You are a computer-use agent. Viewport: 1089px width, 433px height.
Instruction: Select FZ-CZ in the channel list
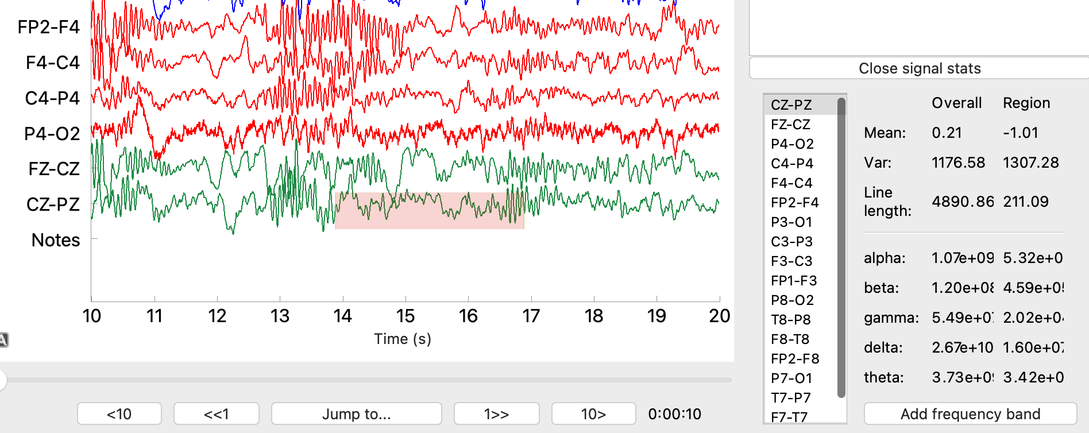pos(790,125)
